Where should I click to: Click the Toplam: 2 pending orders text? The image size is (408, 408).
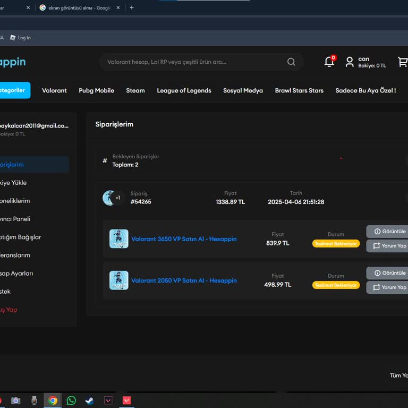click(x=125, y=165)
